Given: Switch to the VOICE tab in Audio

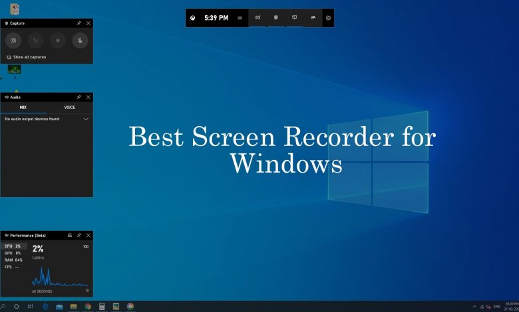Looking at the screenshot, I should (69, 108).
